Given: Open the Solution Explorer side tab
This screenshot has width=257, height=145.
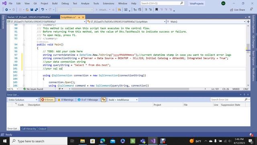Looking at the screenshot, I should point(253,24).
